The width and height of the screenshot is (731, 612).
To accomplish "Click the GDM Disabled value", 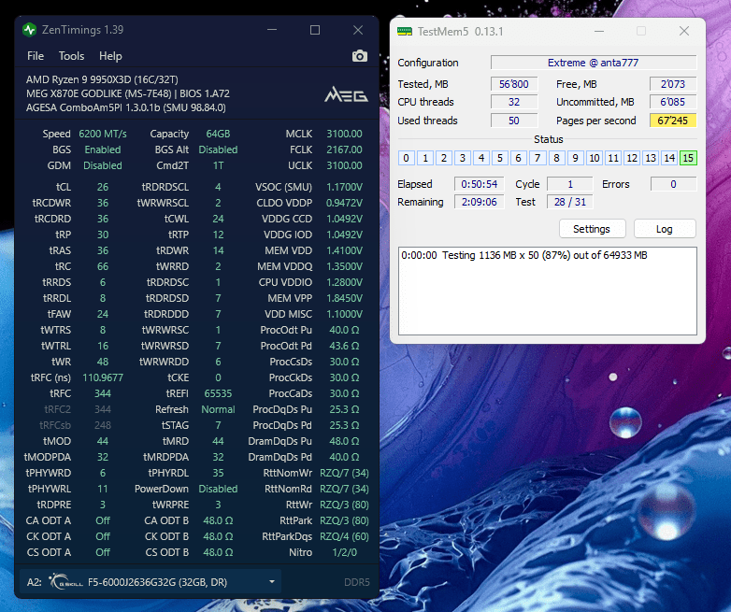I will pyautogui.click(x=103, y=165).
